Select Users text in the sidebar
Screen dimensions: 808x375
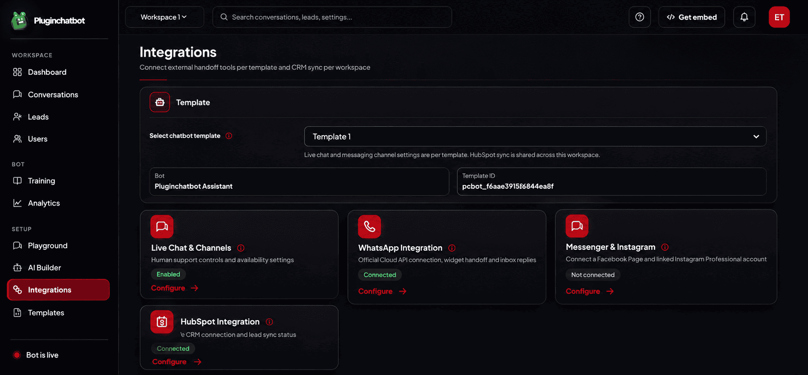pos(38,139)
